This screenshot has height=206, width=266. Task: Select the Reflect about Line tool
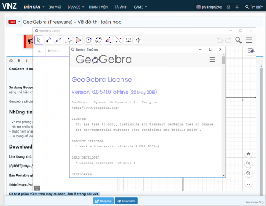(118, 40)
